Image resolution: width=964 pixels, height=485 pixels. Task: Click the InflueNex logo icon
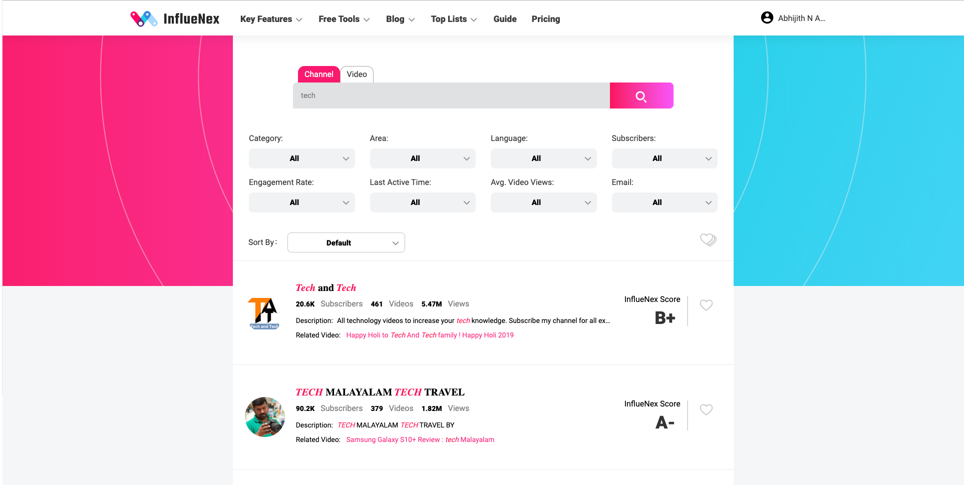point(144,19)
